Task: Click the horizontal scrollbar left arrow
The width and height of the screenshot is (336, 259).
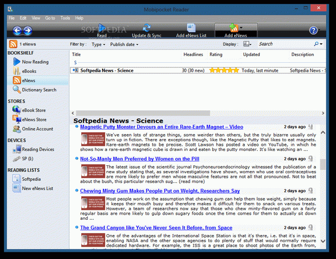Action: coord(73,113)
